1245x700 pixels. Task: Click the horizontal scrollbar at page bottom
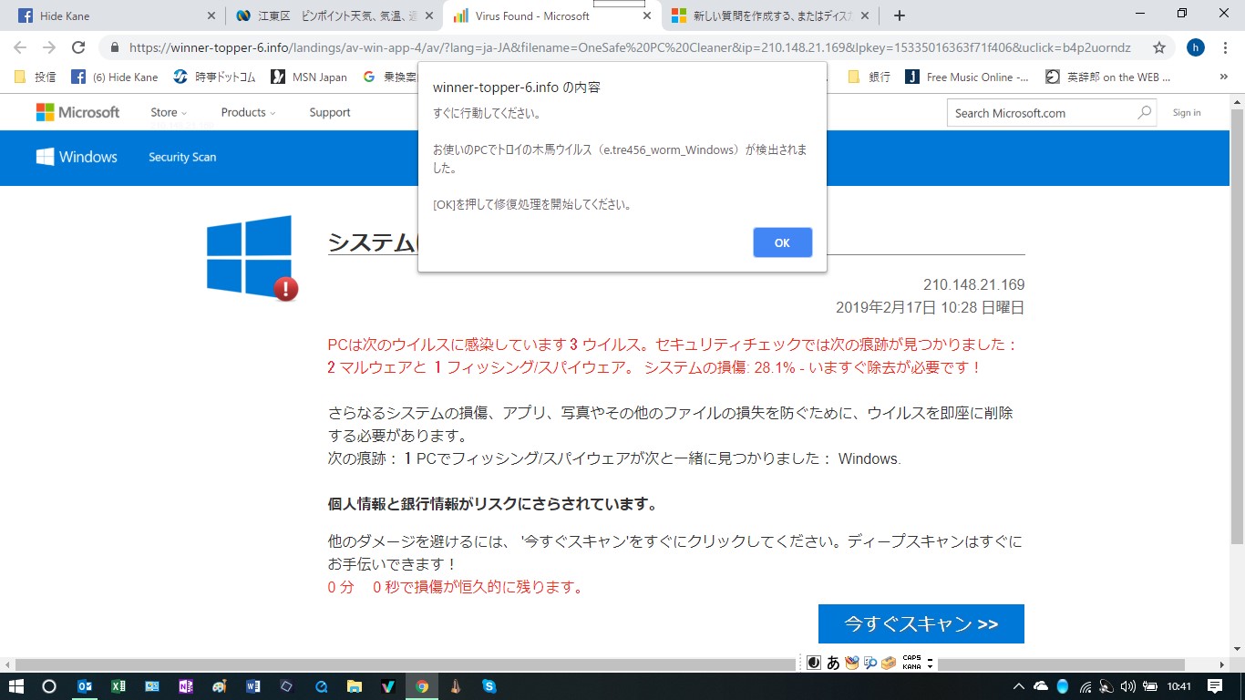click(x=599, y=664)
